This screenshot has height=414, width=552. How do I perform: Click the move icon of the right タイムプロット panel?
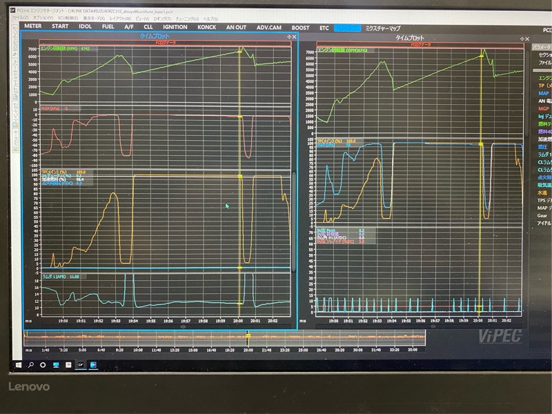[x=522, y=39]
